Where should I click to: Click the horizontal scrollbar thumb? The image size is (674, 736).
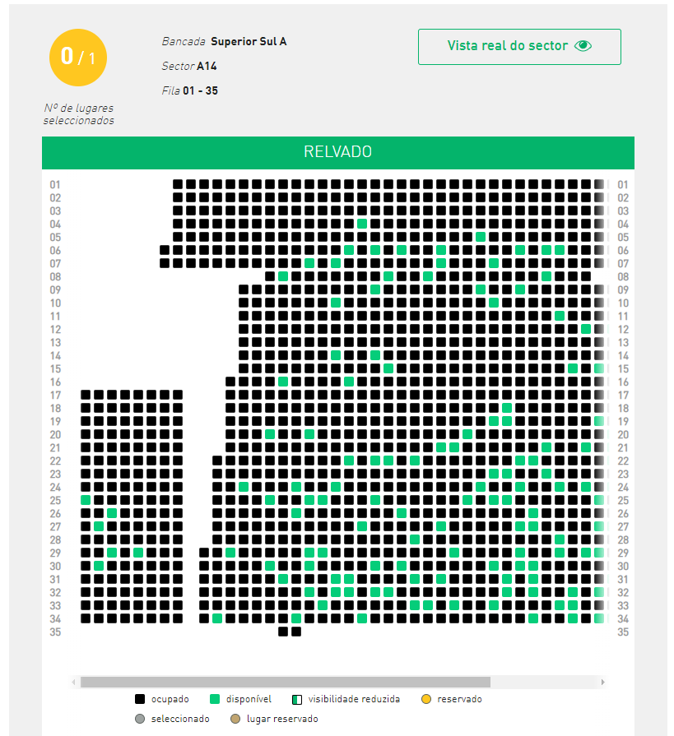[285, 682]
